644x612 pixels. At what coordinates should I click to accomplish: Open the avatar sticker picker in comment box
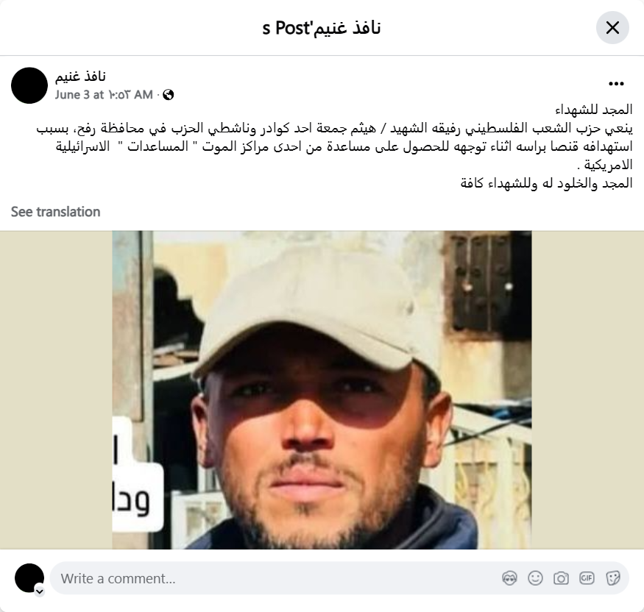click(510, 578)
